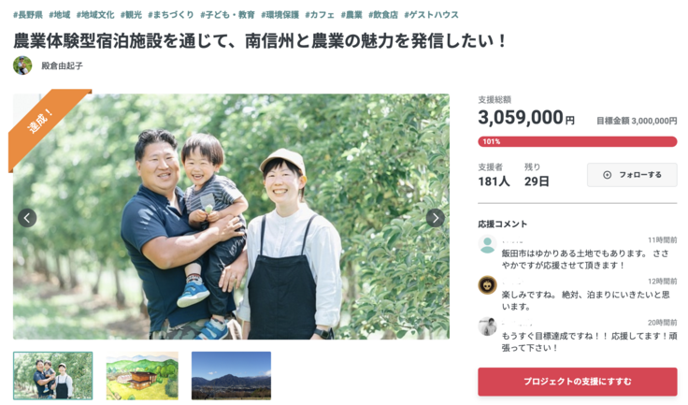This screenshot has width=688, height=405.
Task: Open the 殿倉由起子 profile avatar
Action: tap(22, 65)
